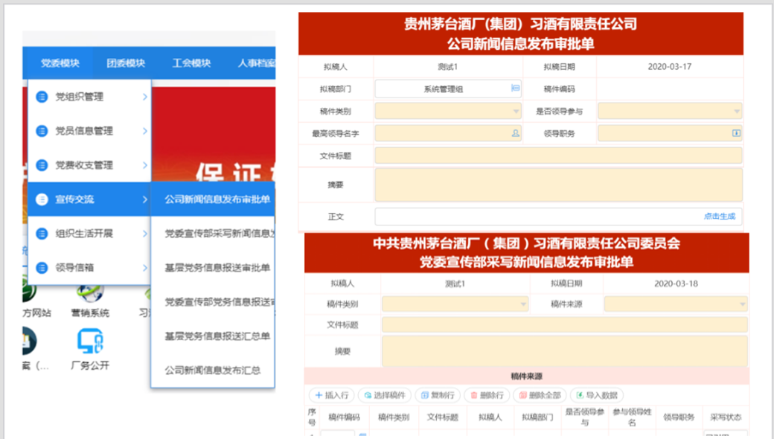
Task: Click the 文件标题 field in top form
Action: pyautogui.click(x=558, y=156)
